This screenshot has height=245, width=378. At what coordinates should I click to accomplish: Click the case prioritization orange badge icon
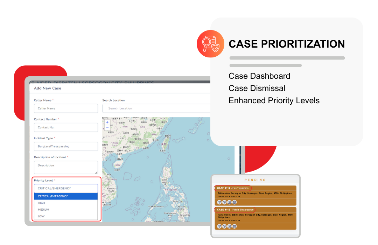[x=210, y=44]
